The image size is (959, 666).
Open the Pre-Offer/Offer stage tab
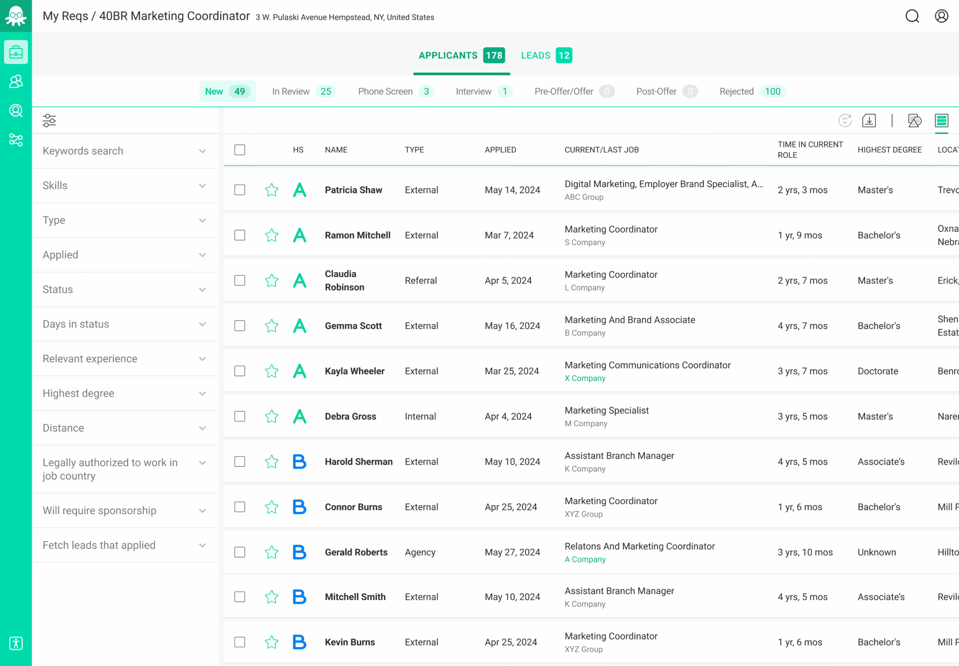click(574, 91)
